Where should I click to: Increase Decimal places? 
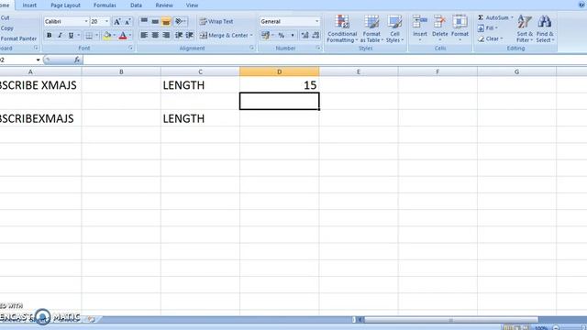click(305, 36)
